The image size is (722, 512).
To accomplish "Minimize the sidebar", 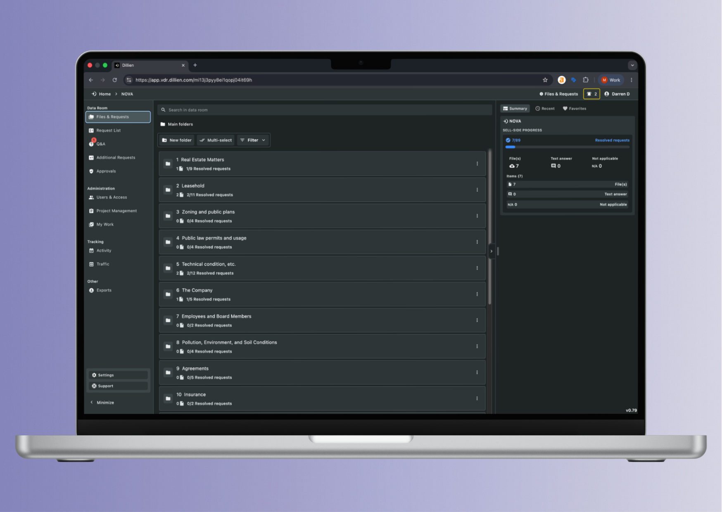I will click(x=102, y=403).
